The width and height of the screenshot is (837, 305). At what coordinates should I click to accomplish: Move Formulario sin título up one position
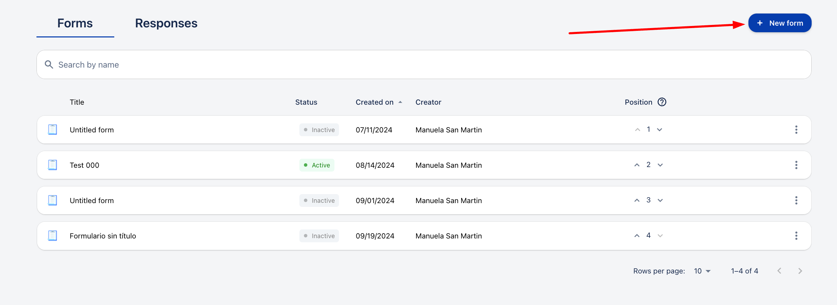[x=637, y=236]
